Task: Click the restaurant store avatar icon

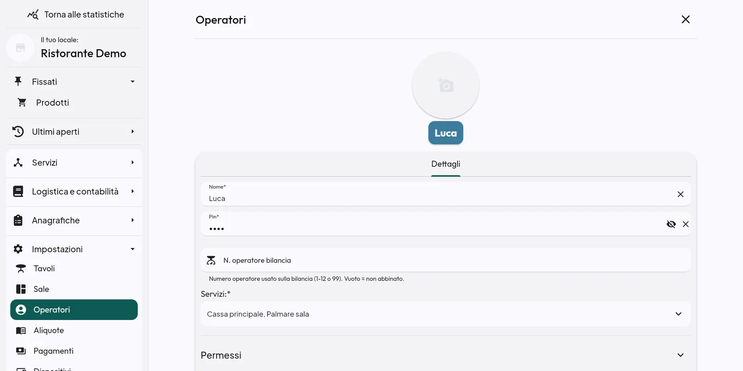Action: [20, 47]
